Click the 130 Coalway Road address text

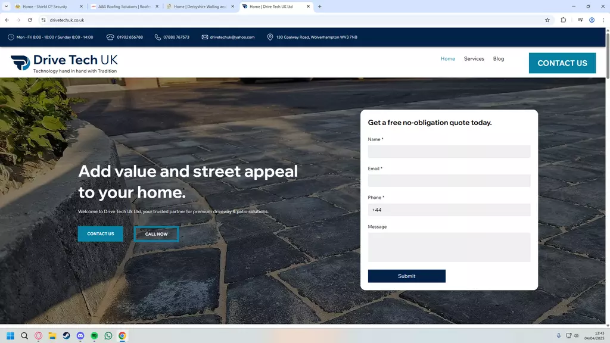coord(317,38)
